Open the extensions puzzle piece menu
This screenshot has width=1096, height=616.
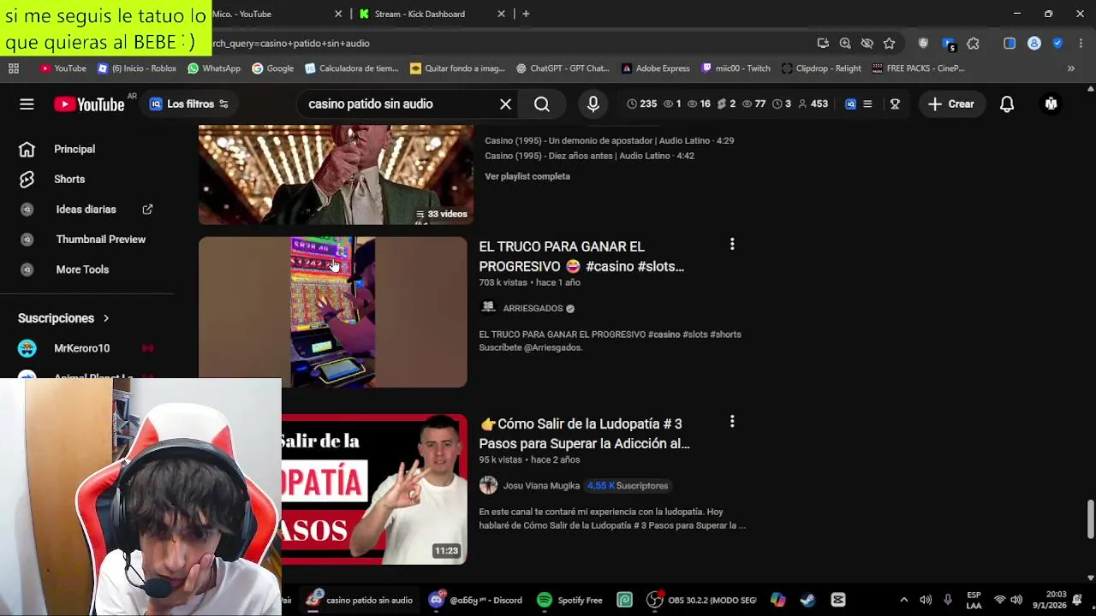tap(974, 43)
